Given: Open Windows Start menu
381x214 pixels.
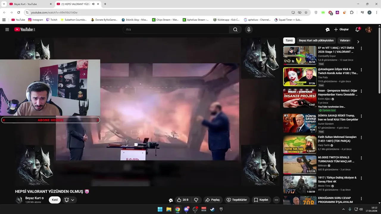Looking at the screenshot, I should click(x=160, y=209).
